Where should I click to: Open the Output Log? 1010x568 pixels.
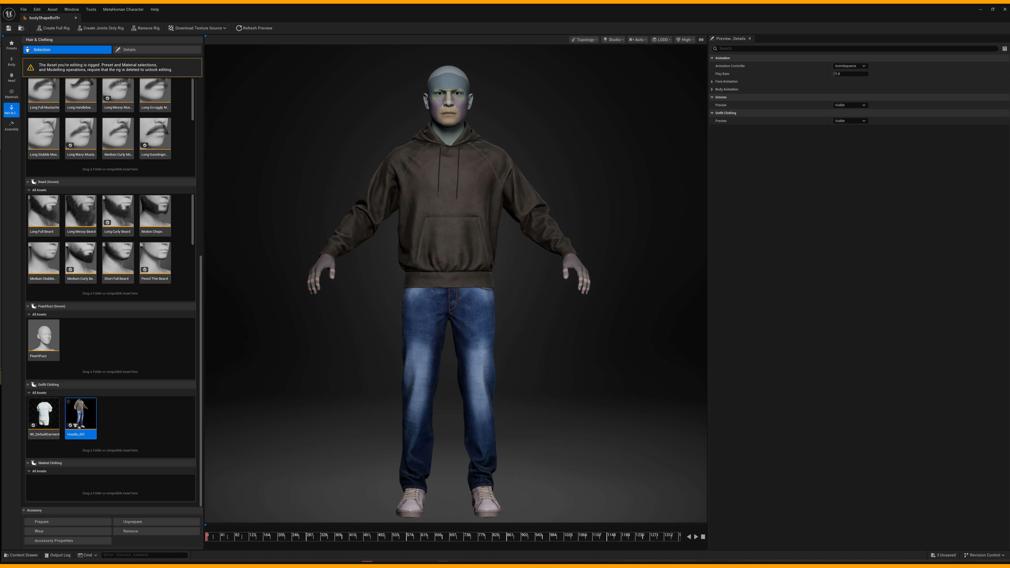(x=58, y=555)
